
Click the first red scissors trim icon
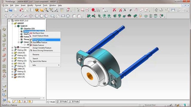[x=114, y=10]
